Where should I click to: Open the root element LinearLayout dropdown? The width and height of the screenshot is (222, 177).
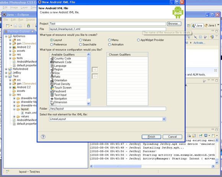coord(164,119)
